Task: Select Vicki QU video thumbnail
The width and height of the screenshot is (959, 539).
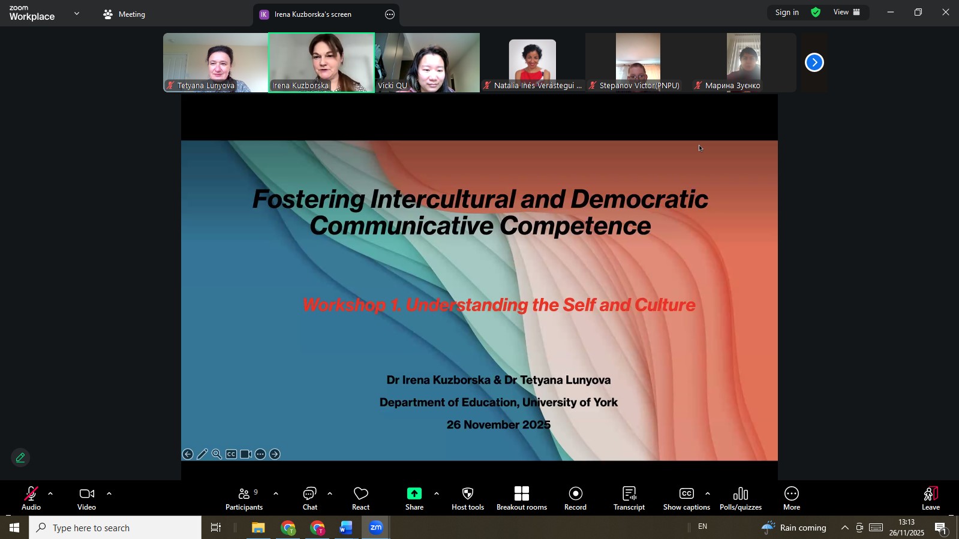Action: coord(428,62)
